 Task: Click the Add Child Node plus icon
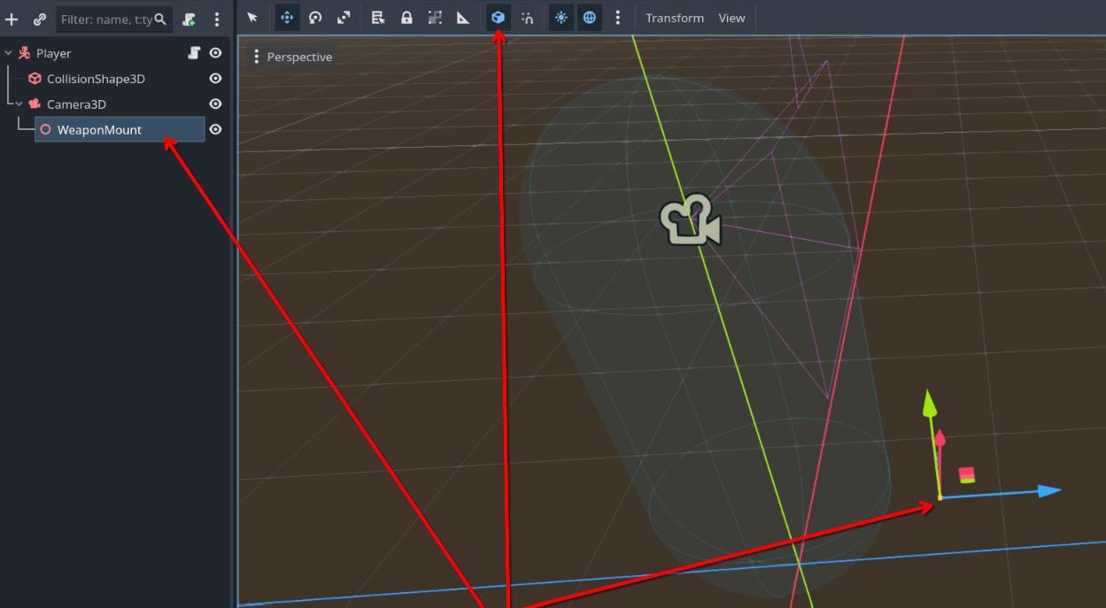coord(12,19)
